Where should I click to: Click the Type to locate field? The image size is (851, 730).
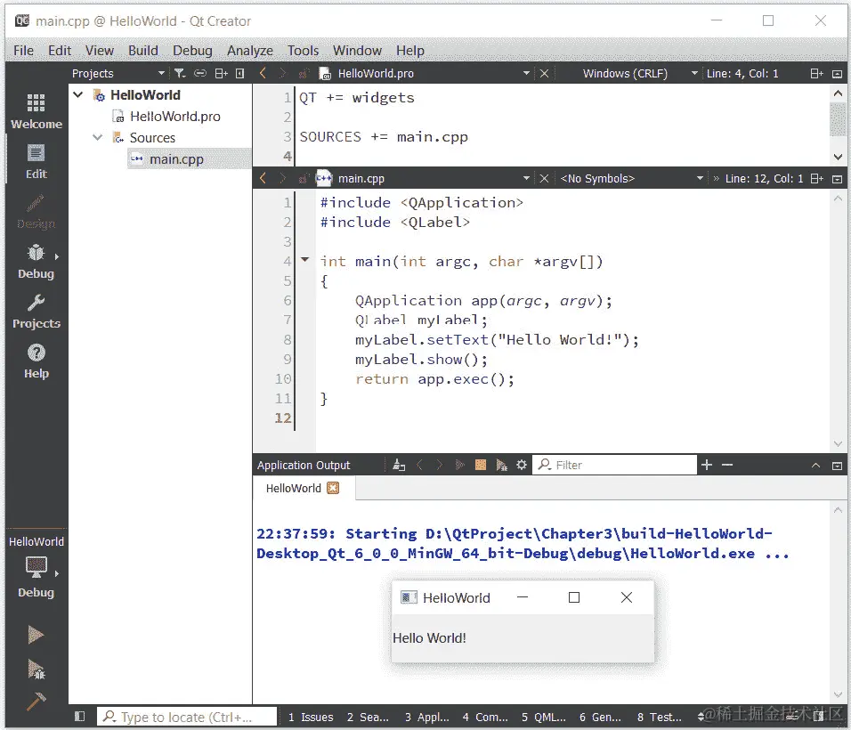[x=187, y=717]
